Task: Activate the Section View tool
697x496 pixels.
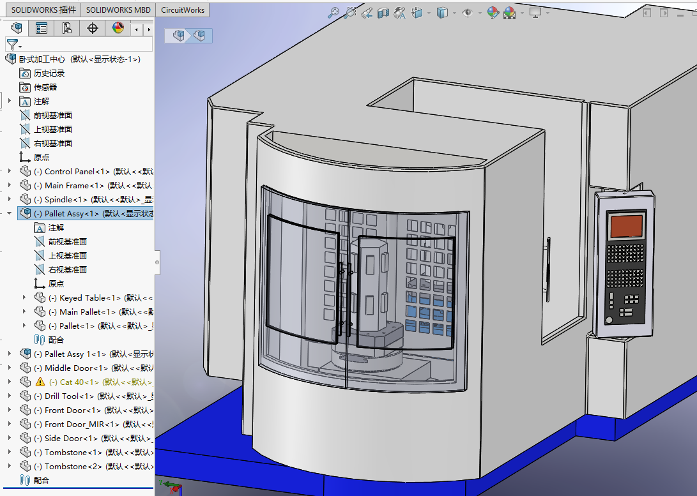Action: coord(383,12)
